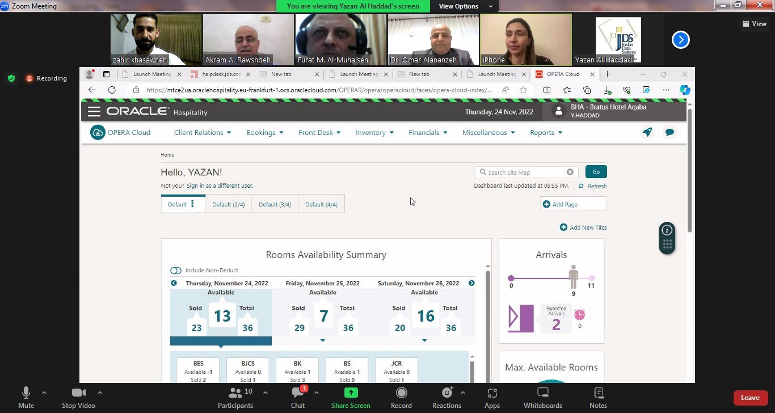Image resolution: width=775 pixels, height=413 pixels.
Task: Mute the Zoom microphone
Action: [x=26, y=398]
